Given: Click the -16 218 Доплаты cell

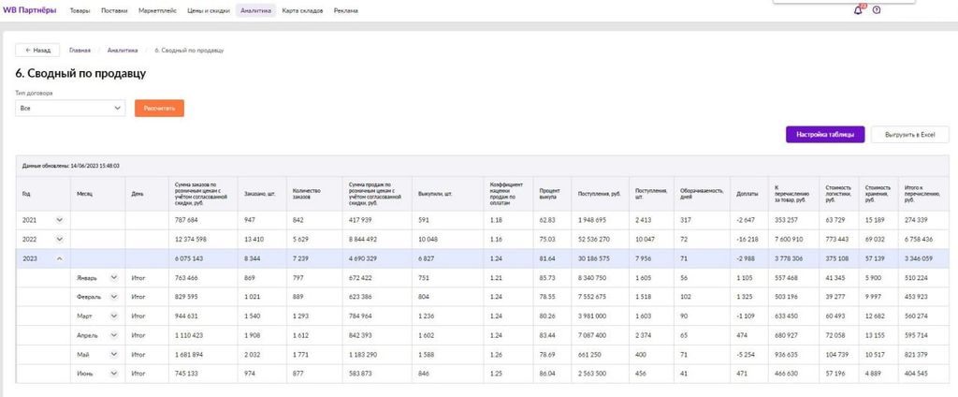Looking at the screenshot, I should [748, 239].
